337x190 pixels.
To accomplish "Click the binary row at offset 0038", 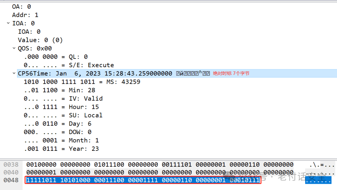I will pos(160,165).
